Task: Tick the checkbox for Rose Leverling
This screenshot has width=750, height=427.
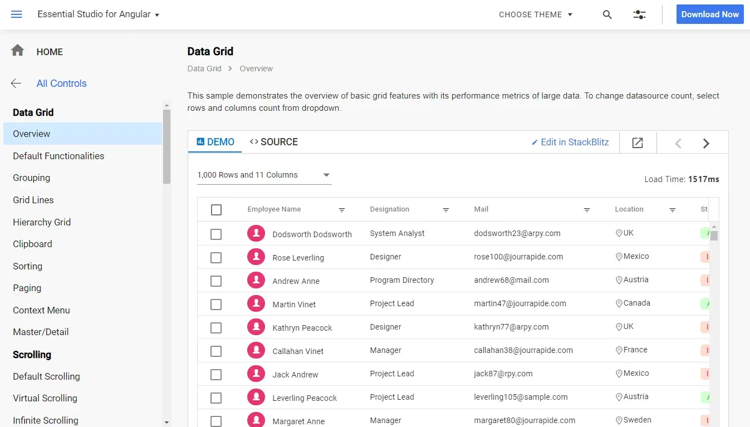Action: (216, 258)
